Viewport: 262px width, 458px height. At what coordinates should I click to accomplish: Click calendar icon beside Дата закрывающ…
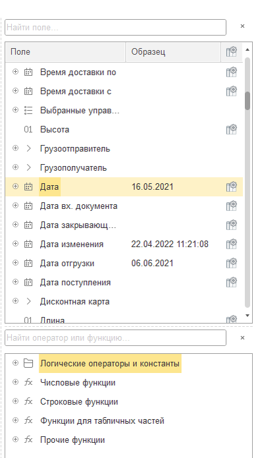tap(28, 225)
